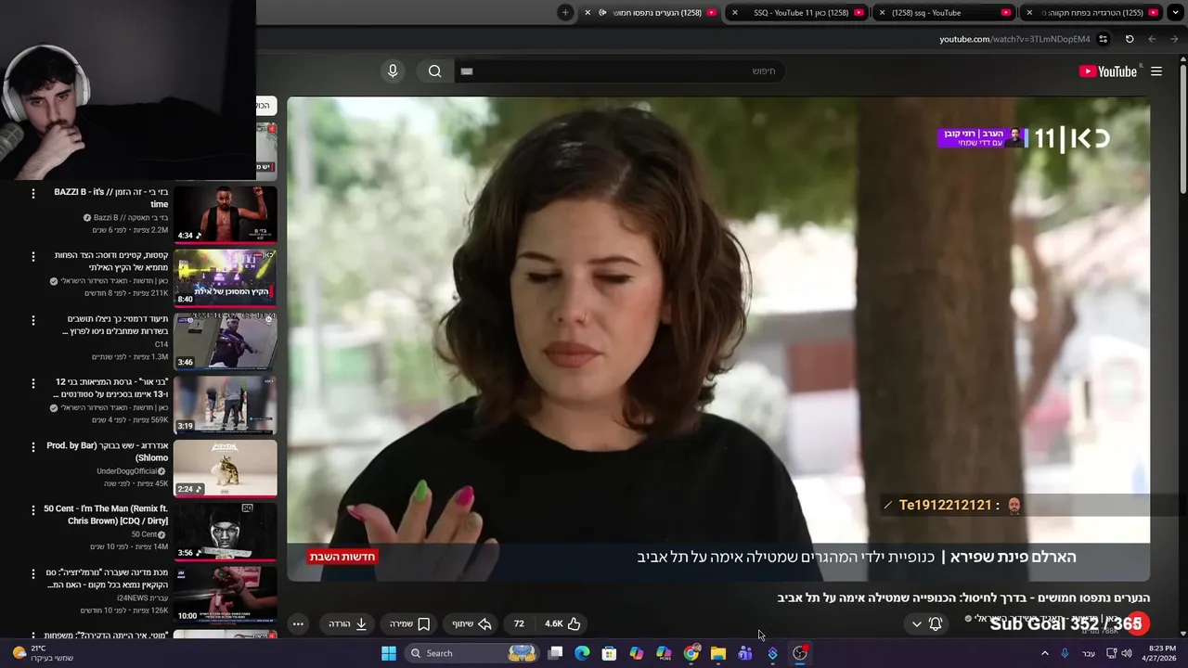1188x668 pixels.
Task: Save the video to a playlist
Action: click(409, 623)
